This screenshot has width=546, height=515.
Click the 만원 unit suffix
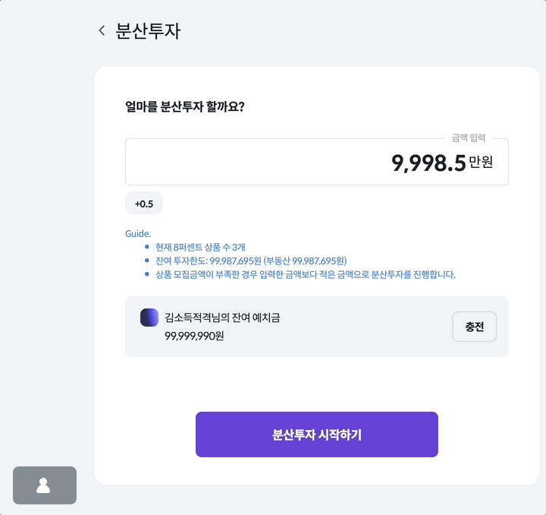click(481, 162)
